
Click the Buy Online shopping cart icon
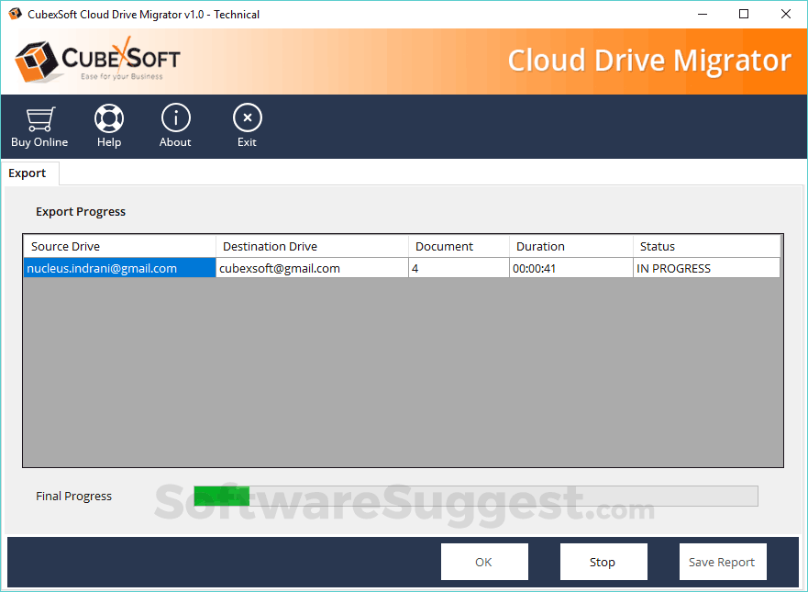pos(39,117)
